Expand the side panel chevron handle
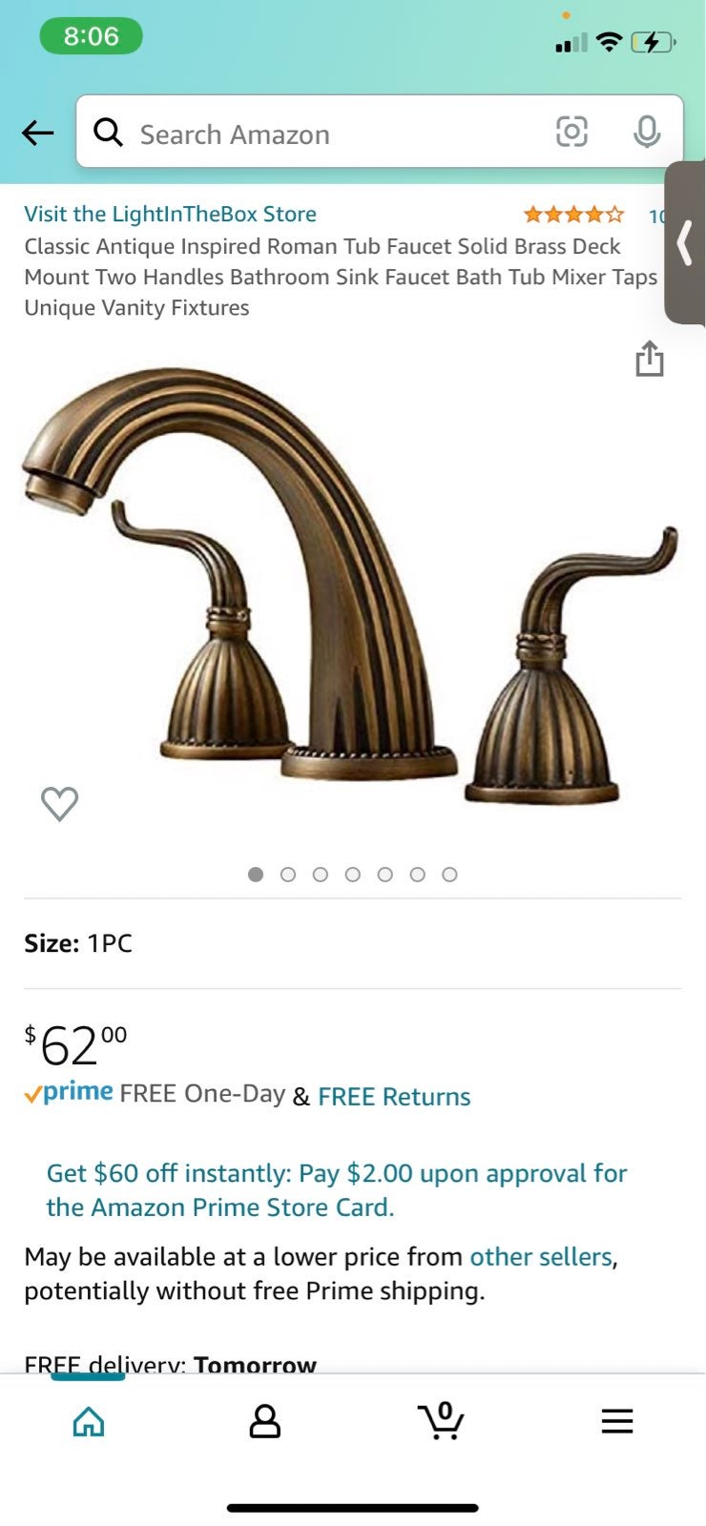 [685, 242]
